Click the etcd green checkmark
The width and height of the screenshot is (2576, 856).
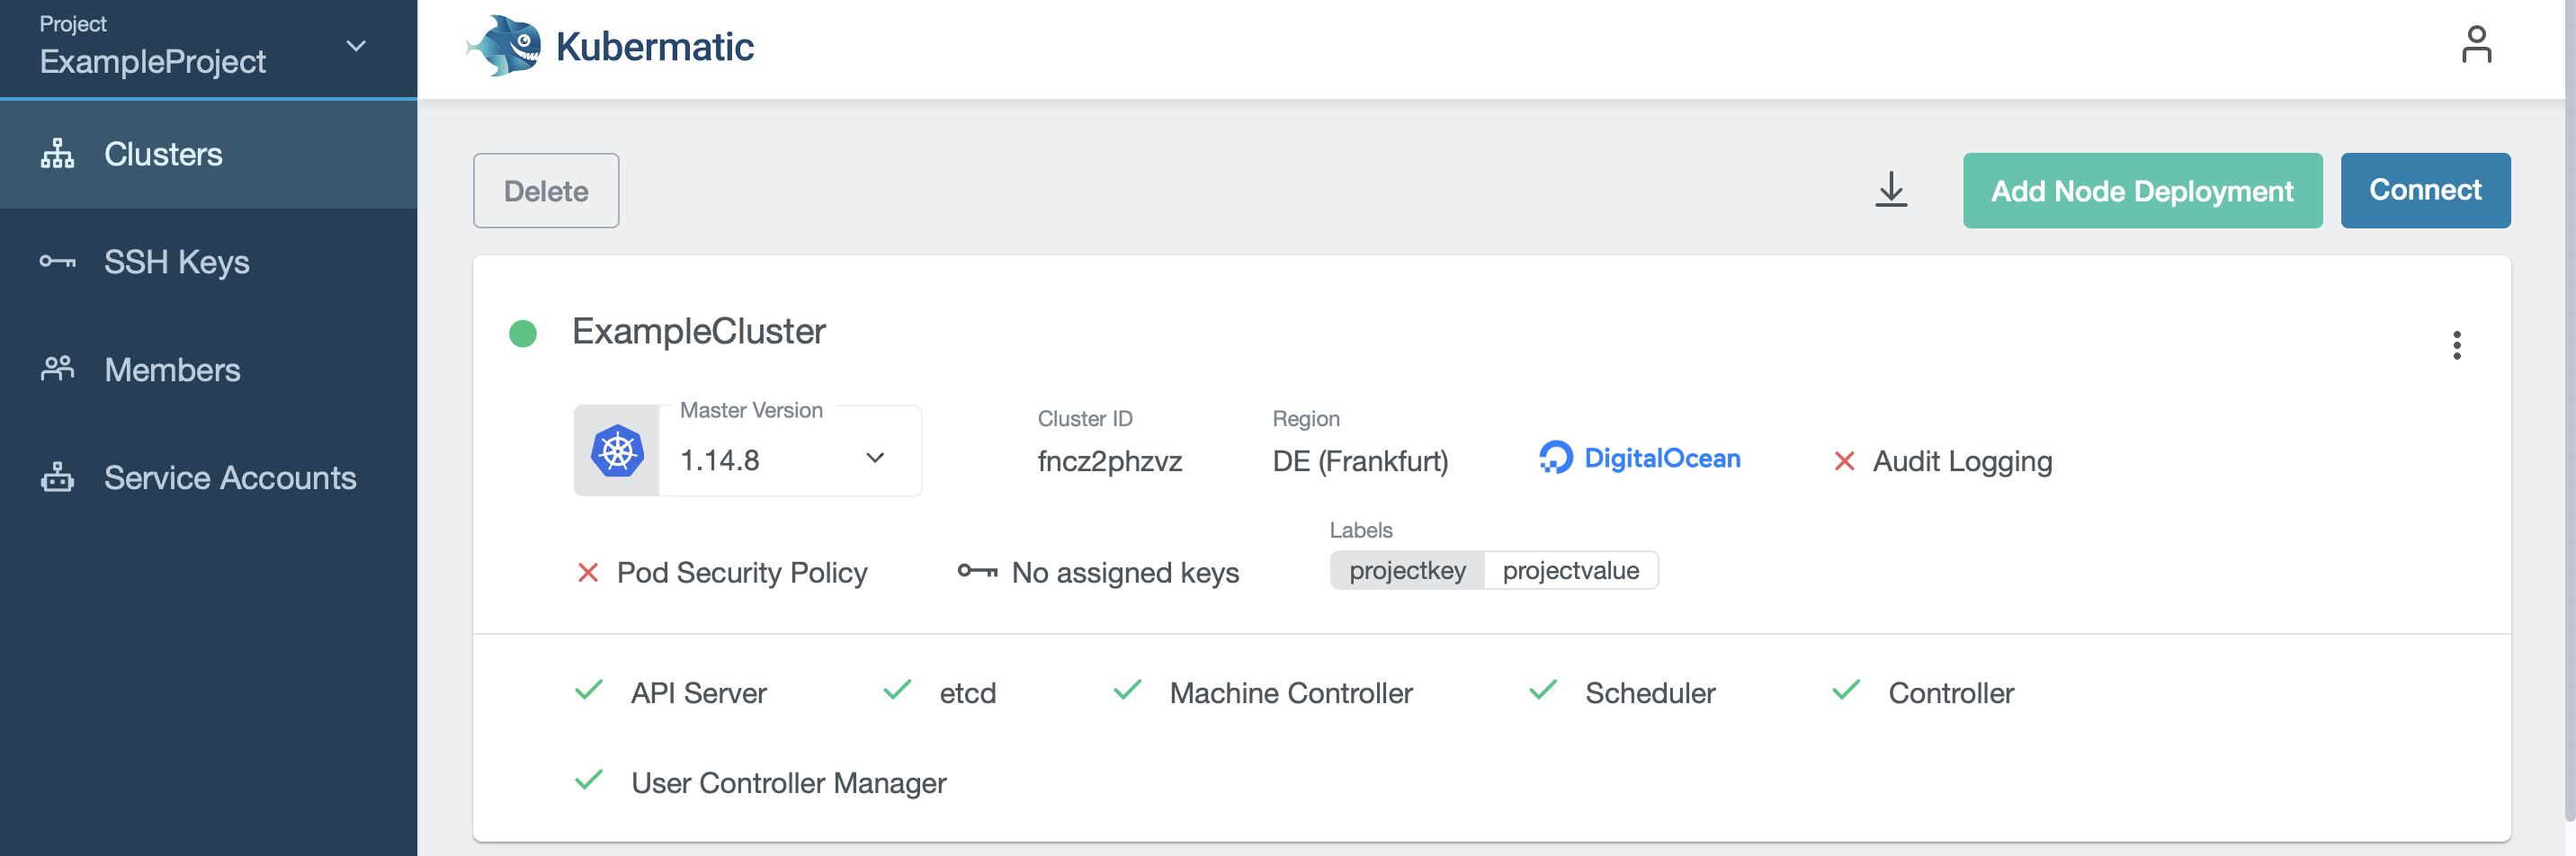tap(897, 690)
